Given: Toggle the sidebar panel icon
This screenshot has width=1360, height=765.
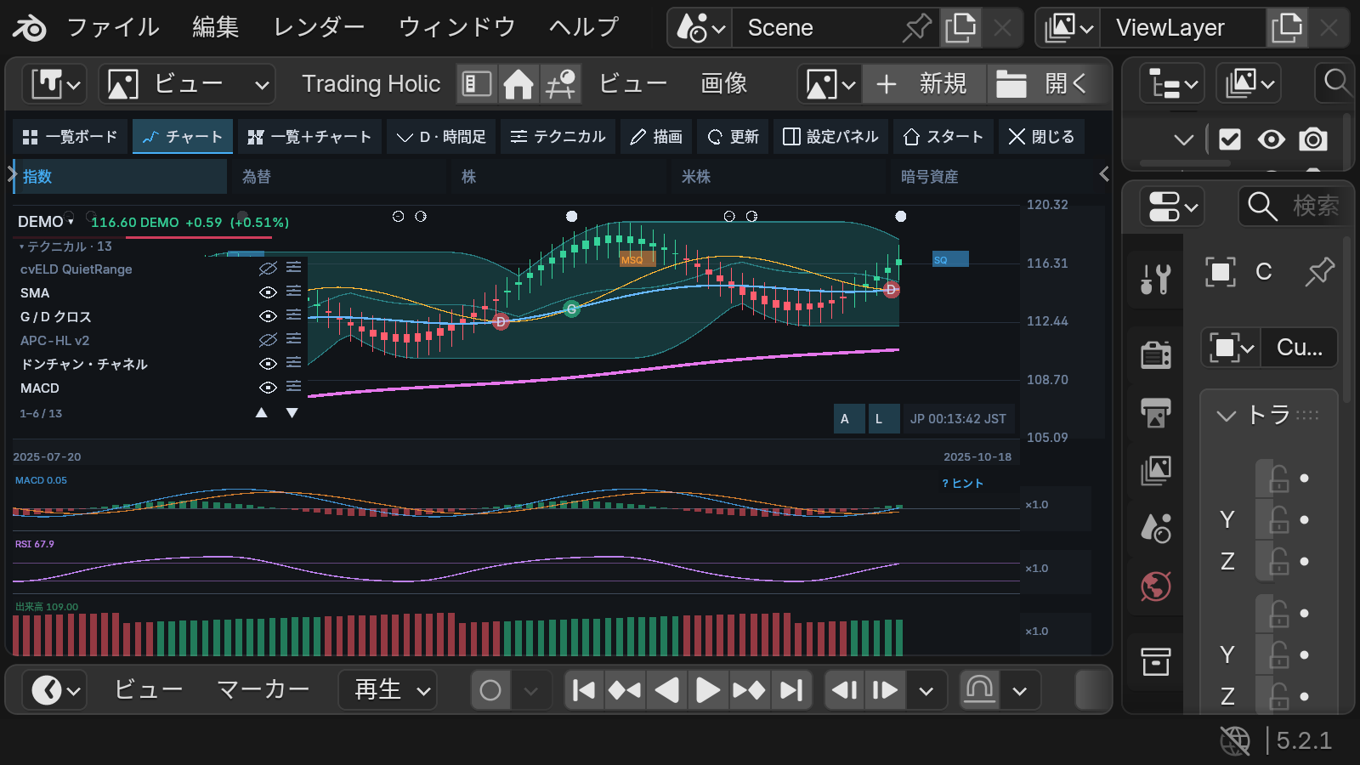Looking at the screenshot, I should (476, 84).
